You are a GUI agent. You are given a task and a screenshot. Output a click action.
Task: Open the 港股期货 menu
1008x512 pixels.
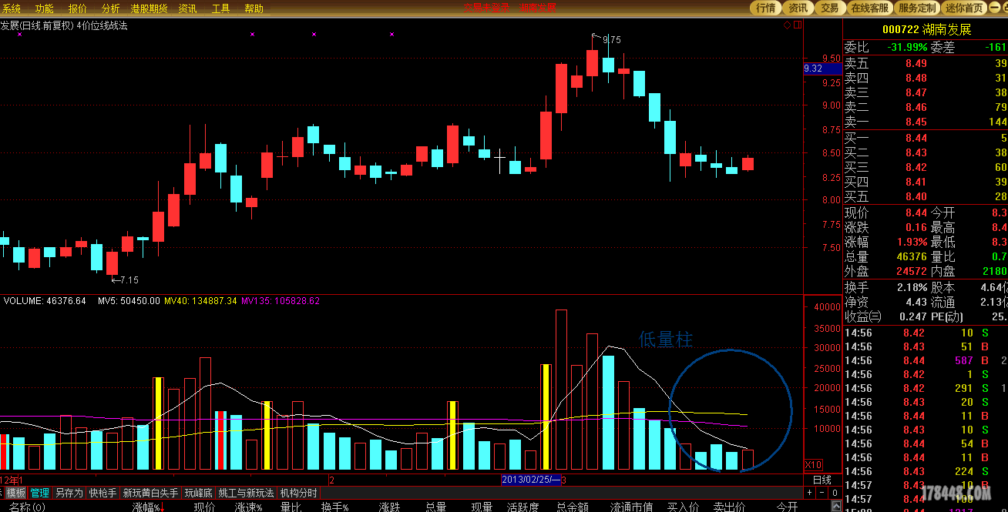(x=149, y=8)
